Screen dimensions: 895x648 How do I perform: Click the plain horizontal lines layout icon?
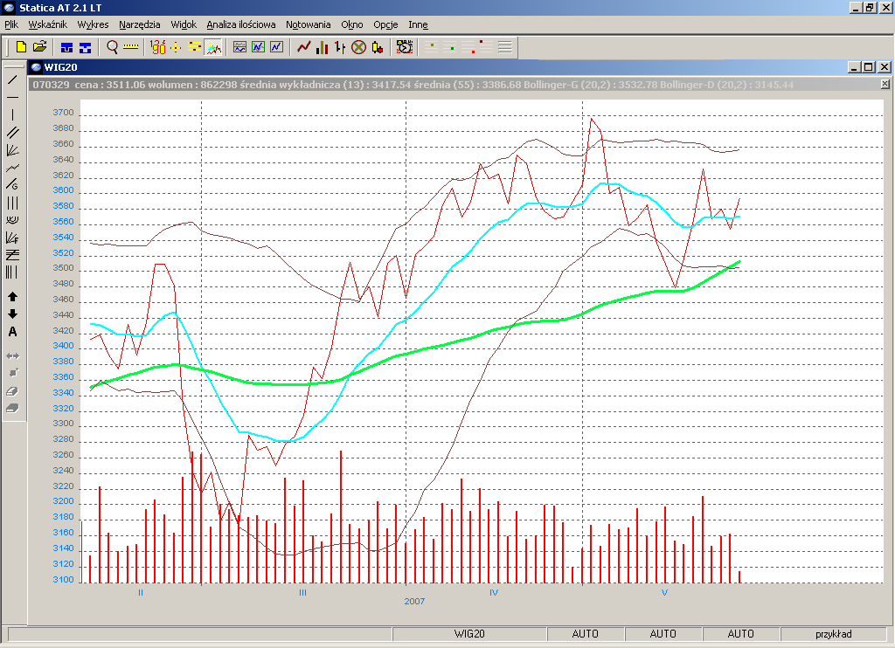pos(504,47)
